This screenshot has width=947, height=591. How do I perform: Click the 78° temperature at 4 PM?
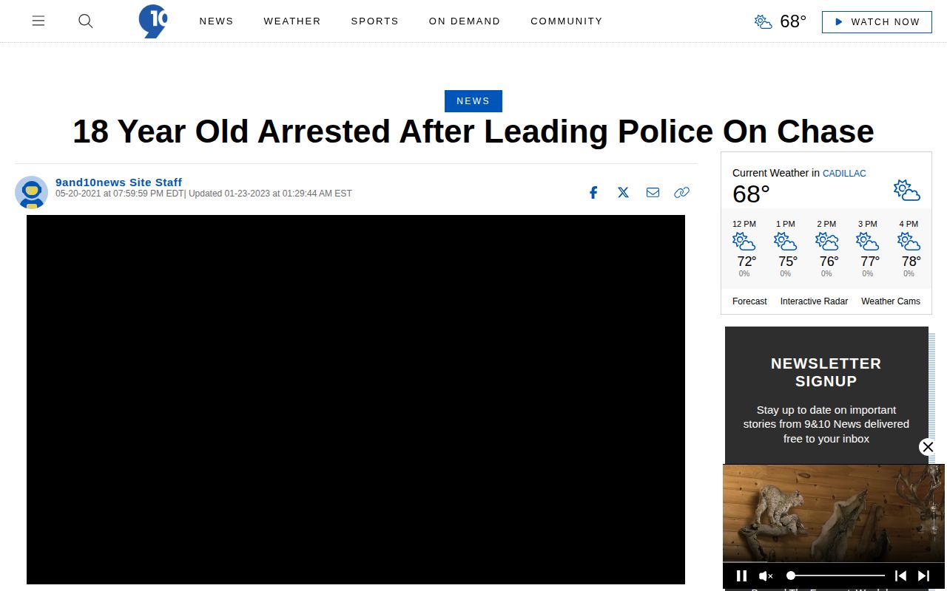click(x=911, y=262)
